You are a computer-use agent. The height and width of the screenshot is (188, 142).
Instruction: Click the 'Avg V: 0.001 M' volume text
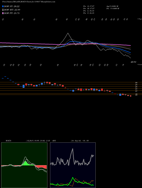coord(112,6)
